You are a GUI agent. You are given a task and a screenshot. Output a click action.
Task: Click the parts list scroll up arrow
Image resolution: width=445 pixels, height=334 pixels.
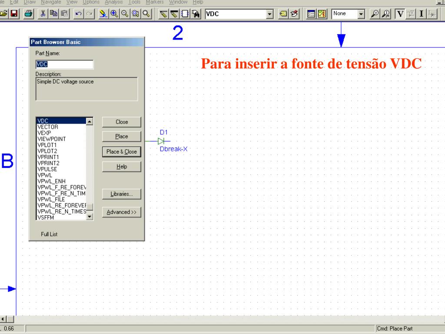pyautogui.click(x=90, y=121)
